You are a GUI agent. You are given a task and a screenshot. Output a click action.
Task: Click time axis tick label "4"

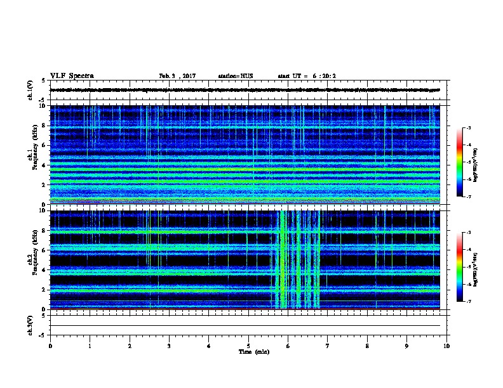209,346
